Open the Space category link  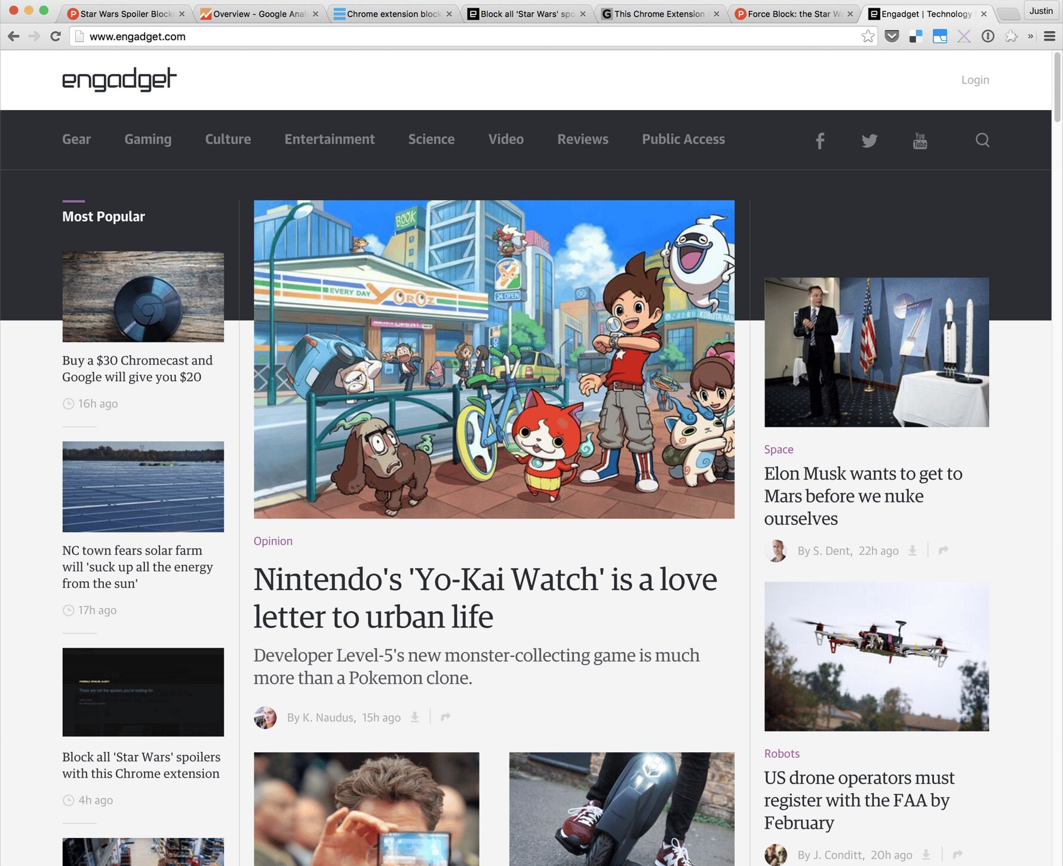pyautogui.click(x=778, y=449)
